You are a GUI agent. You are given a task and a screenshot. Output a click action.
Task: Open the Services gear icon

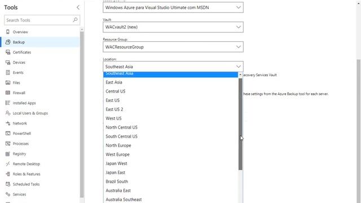(8, 194)
